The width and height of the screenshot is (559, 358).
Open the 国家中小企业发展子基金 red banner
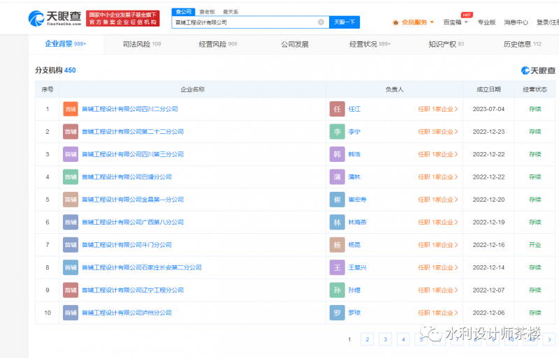tap(123, 18)
